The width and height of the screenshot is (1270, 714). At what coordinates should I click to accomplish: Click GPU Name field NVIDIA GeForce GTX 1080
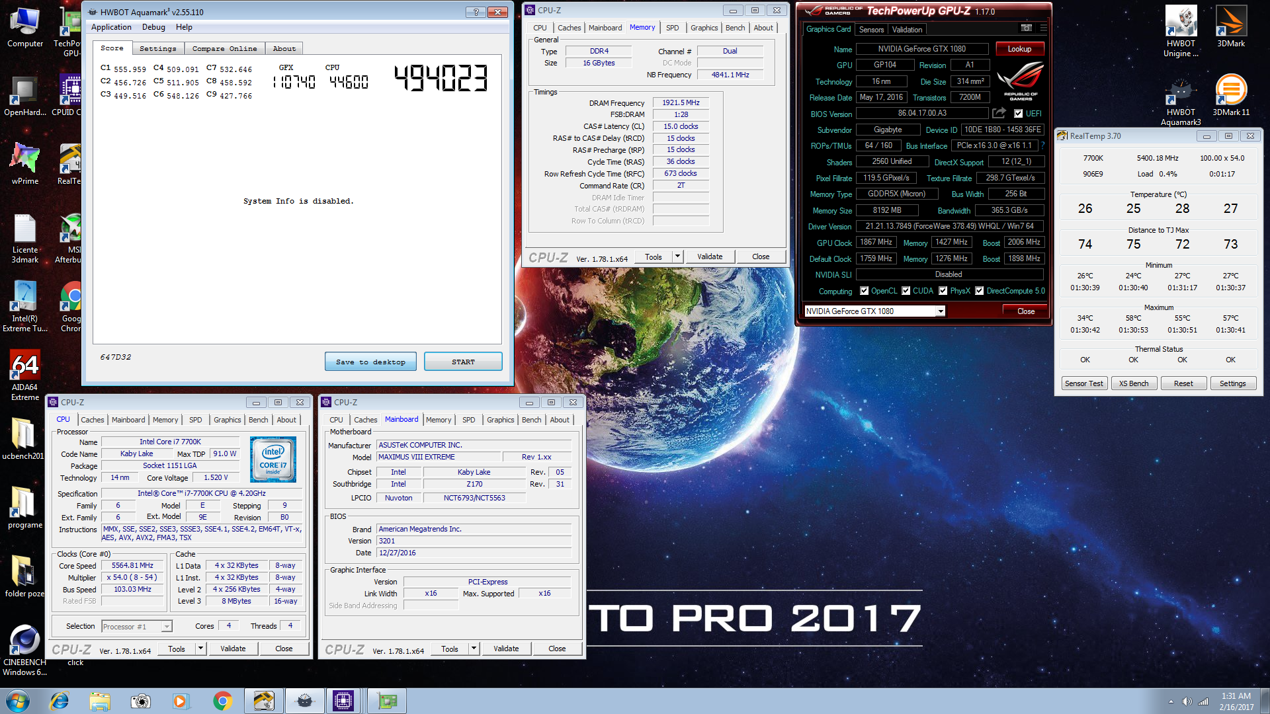(922, 49)
